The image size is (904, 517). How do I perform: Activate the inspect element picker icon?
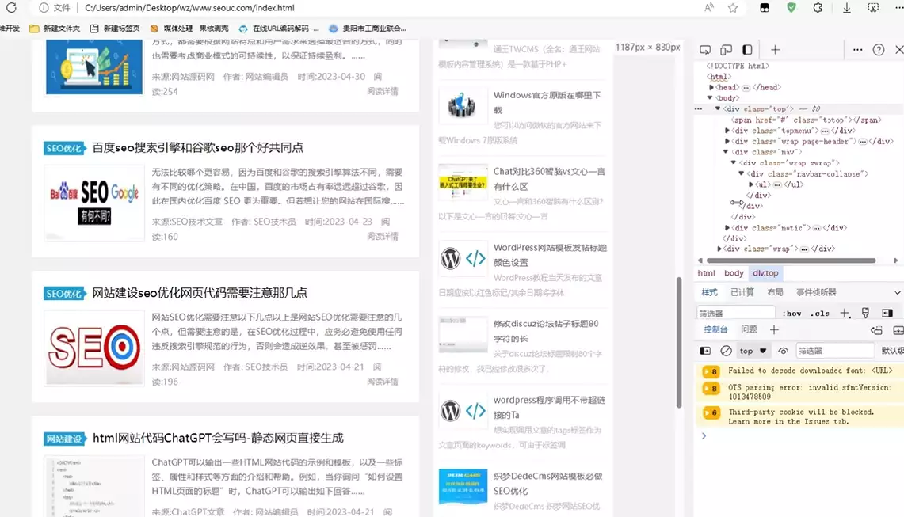705,50
